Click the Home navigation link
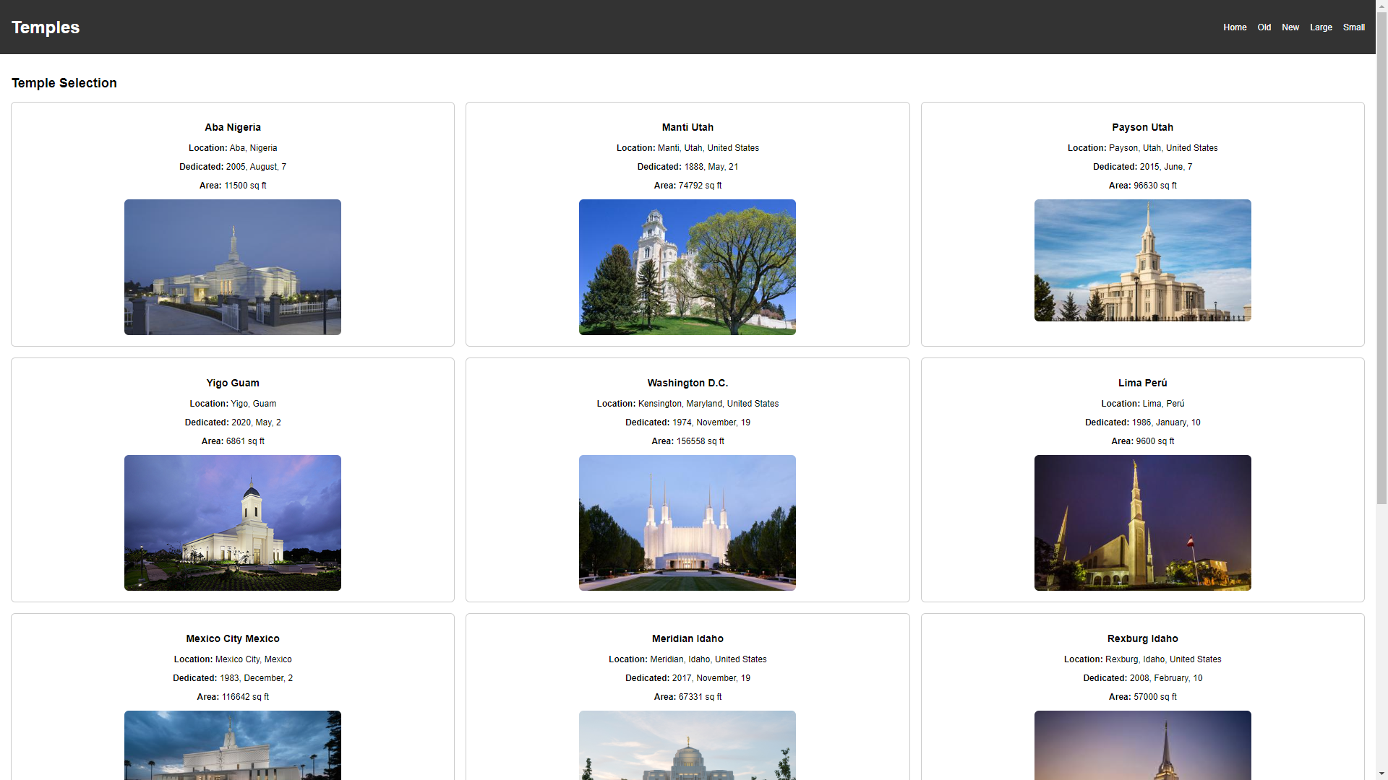The width and height of the screenshot is (1388, 780). point(1235,27)
